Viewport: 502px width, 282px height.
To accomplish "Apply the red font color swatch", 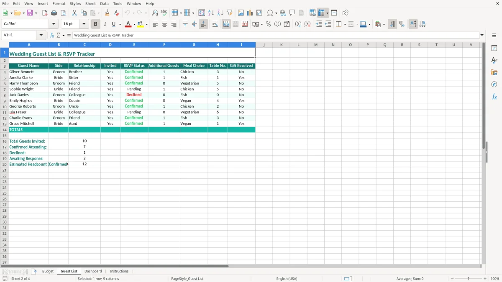I will (129, 24).
